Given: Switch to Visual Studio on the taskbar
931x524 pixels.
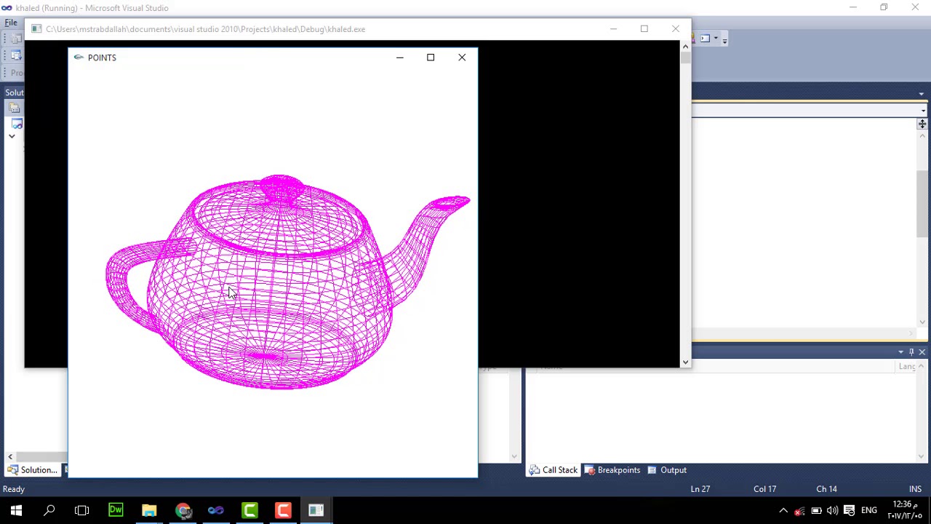Looking at the screenshot, I should point(216,510).
